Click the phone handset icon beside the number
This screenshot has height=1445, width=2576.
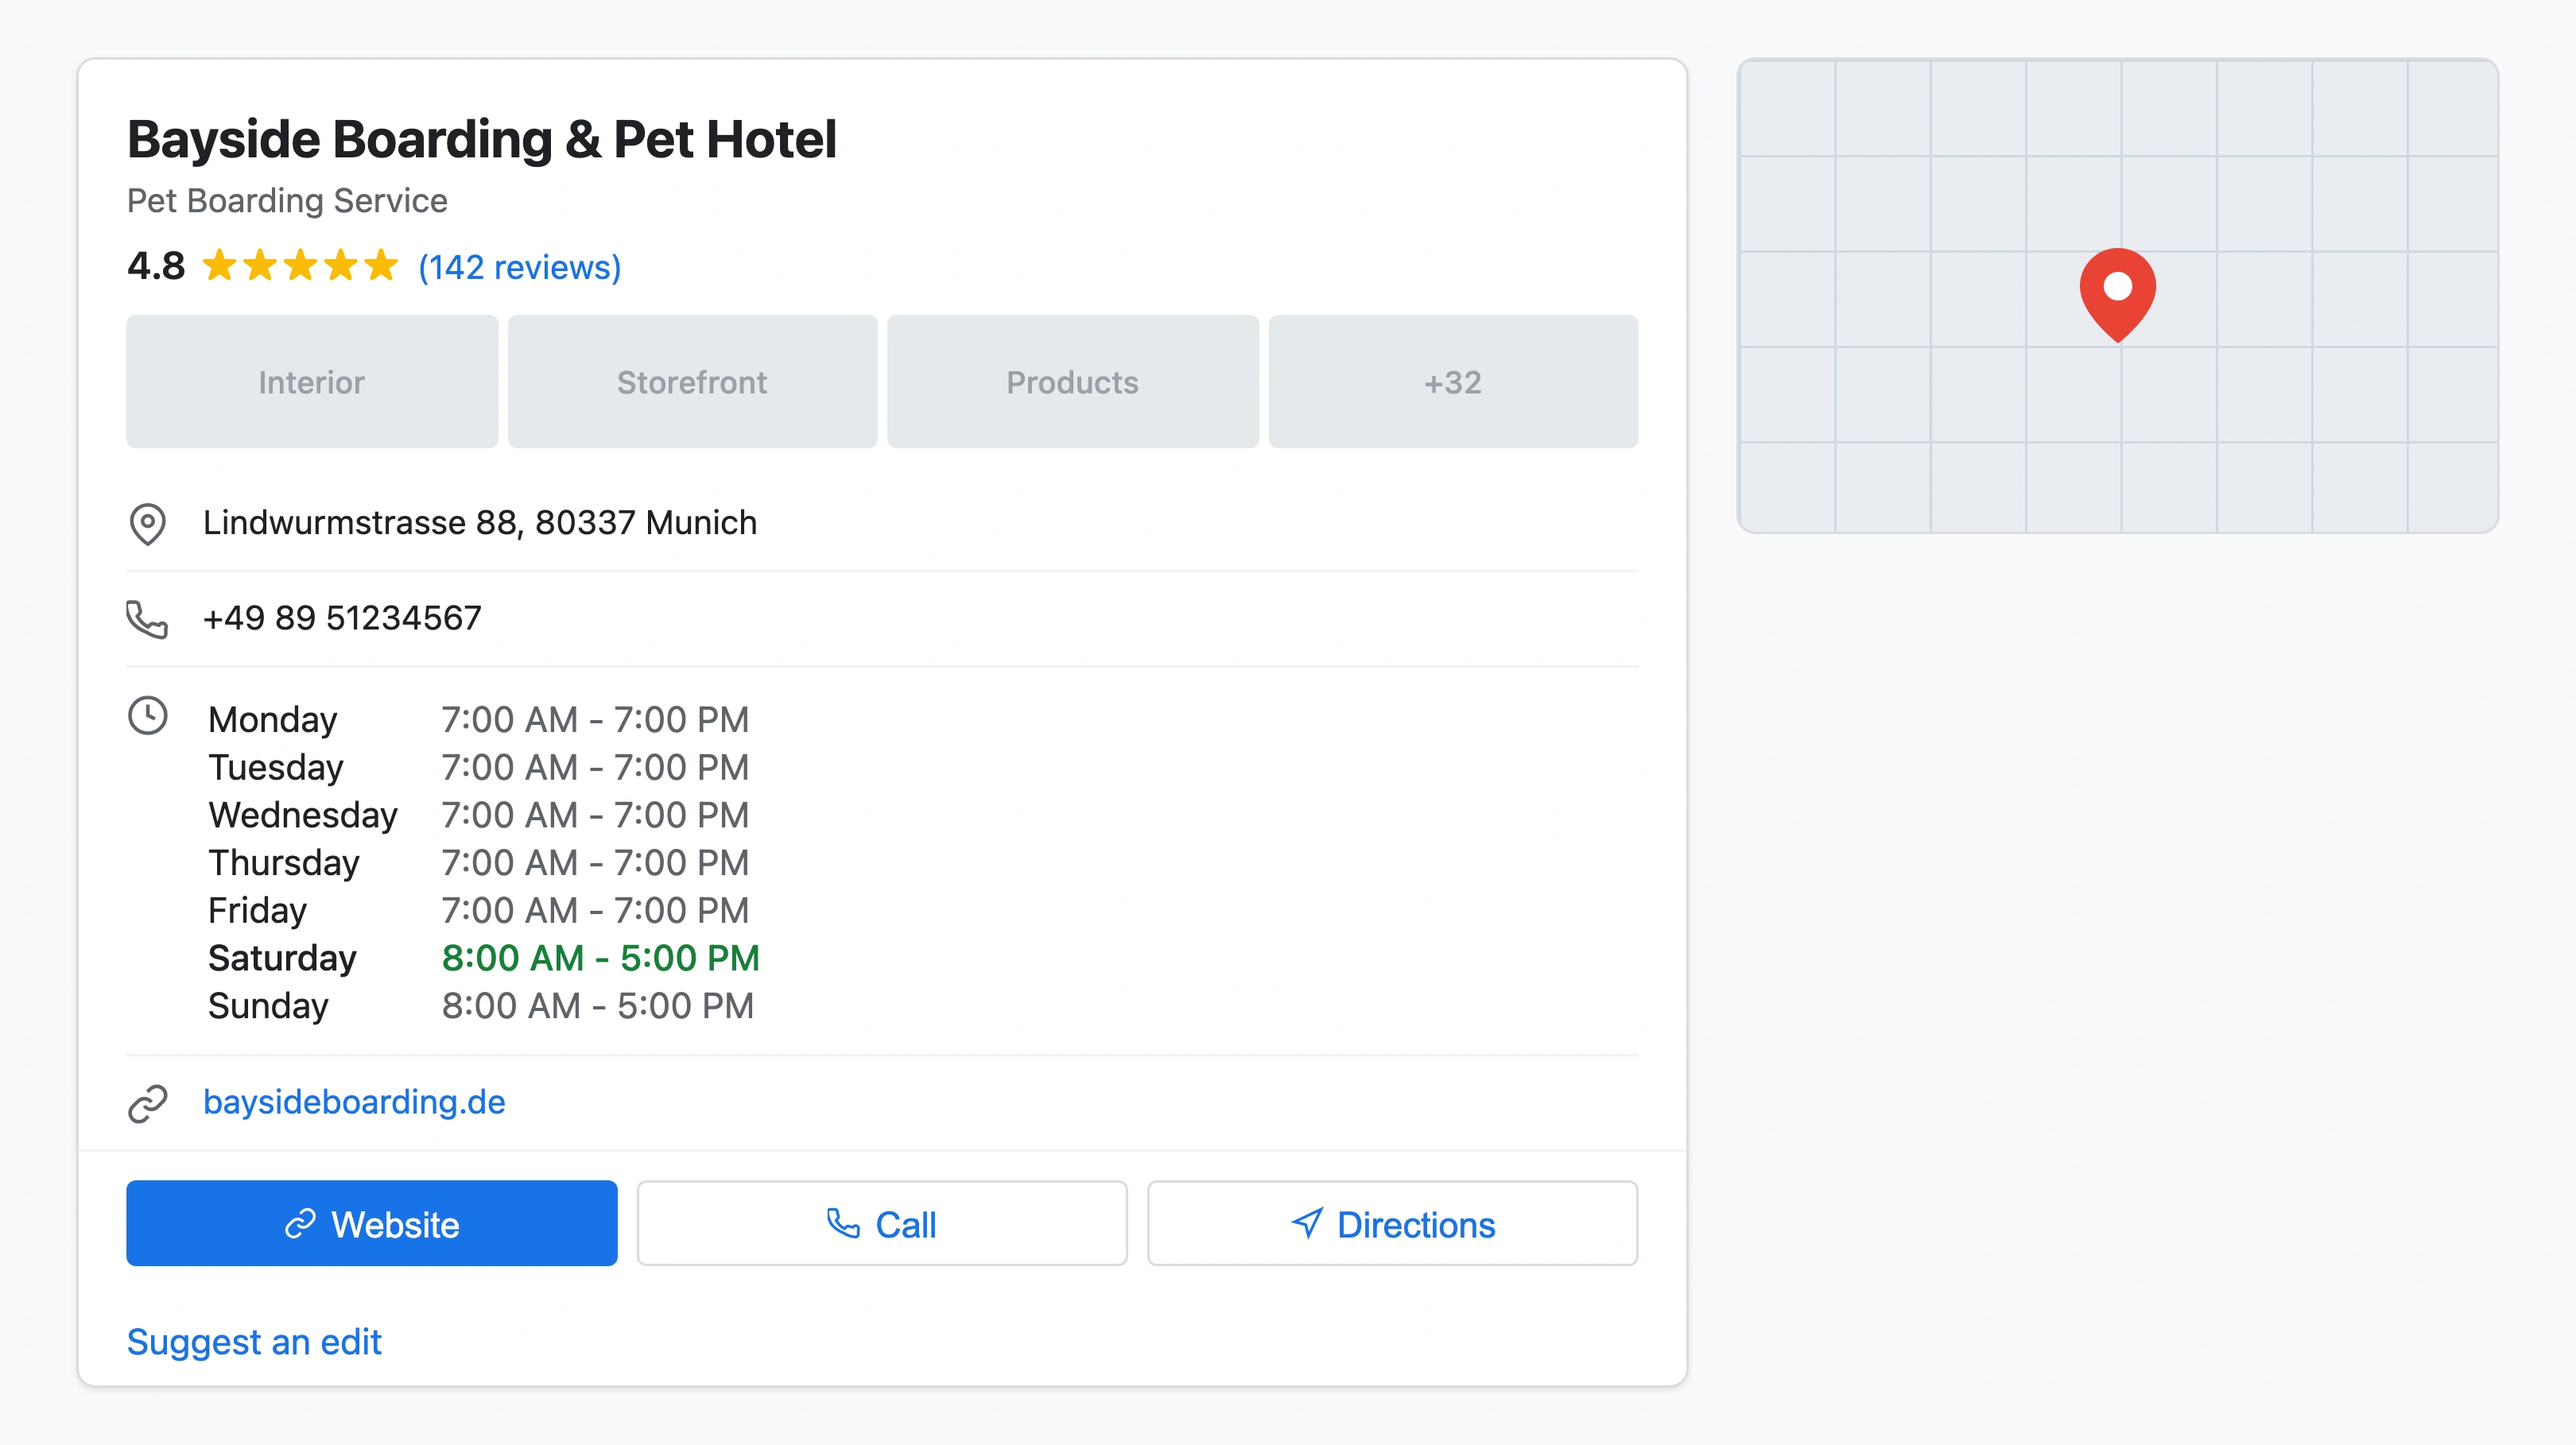(147, 618)
